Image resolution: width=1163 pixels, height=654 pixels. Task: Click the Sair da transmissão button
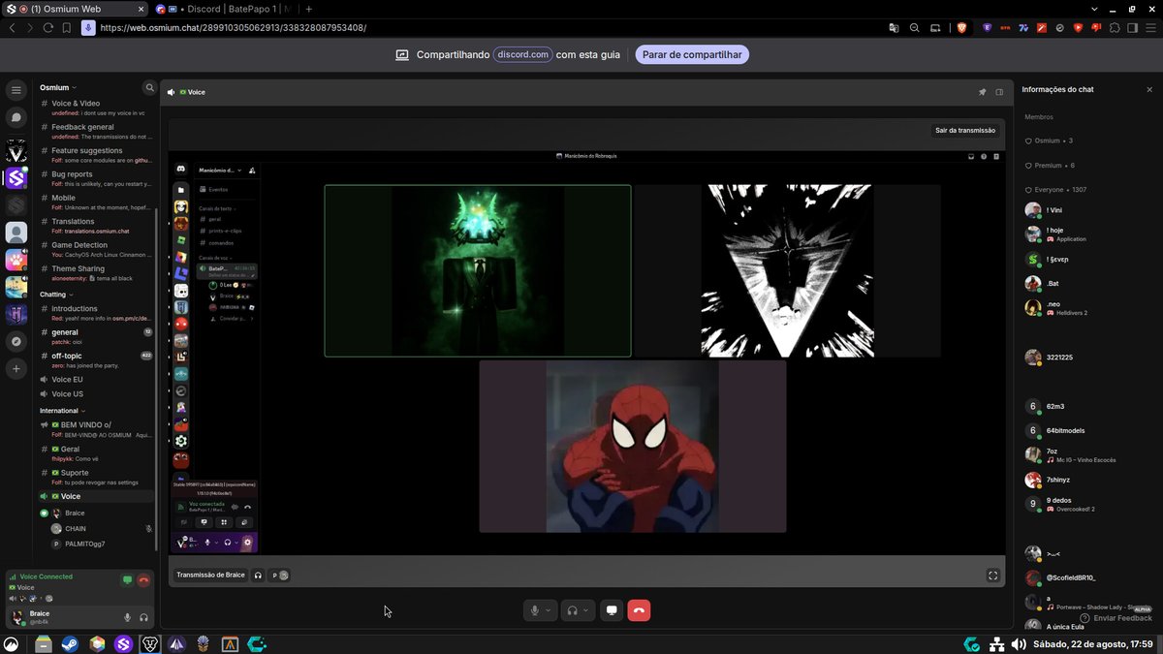[x=964, y=130]
